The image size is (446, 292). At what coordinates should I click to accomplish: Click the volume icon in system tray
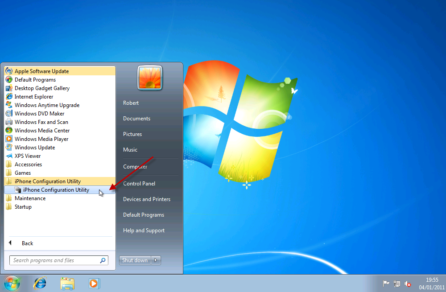pos(408,284)
